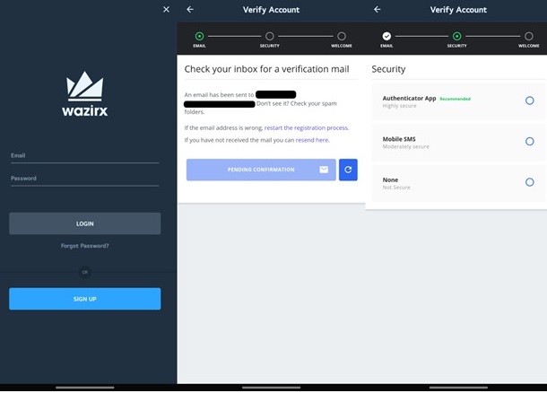Close the WazirX login screen
Screen dimensions: 547x393
(166, 10)
